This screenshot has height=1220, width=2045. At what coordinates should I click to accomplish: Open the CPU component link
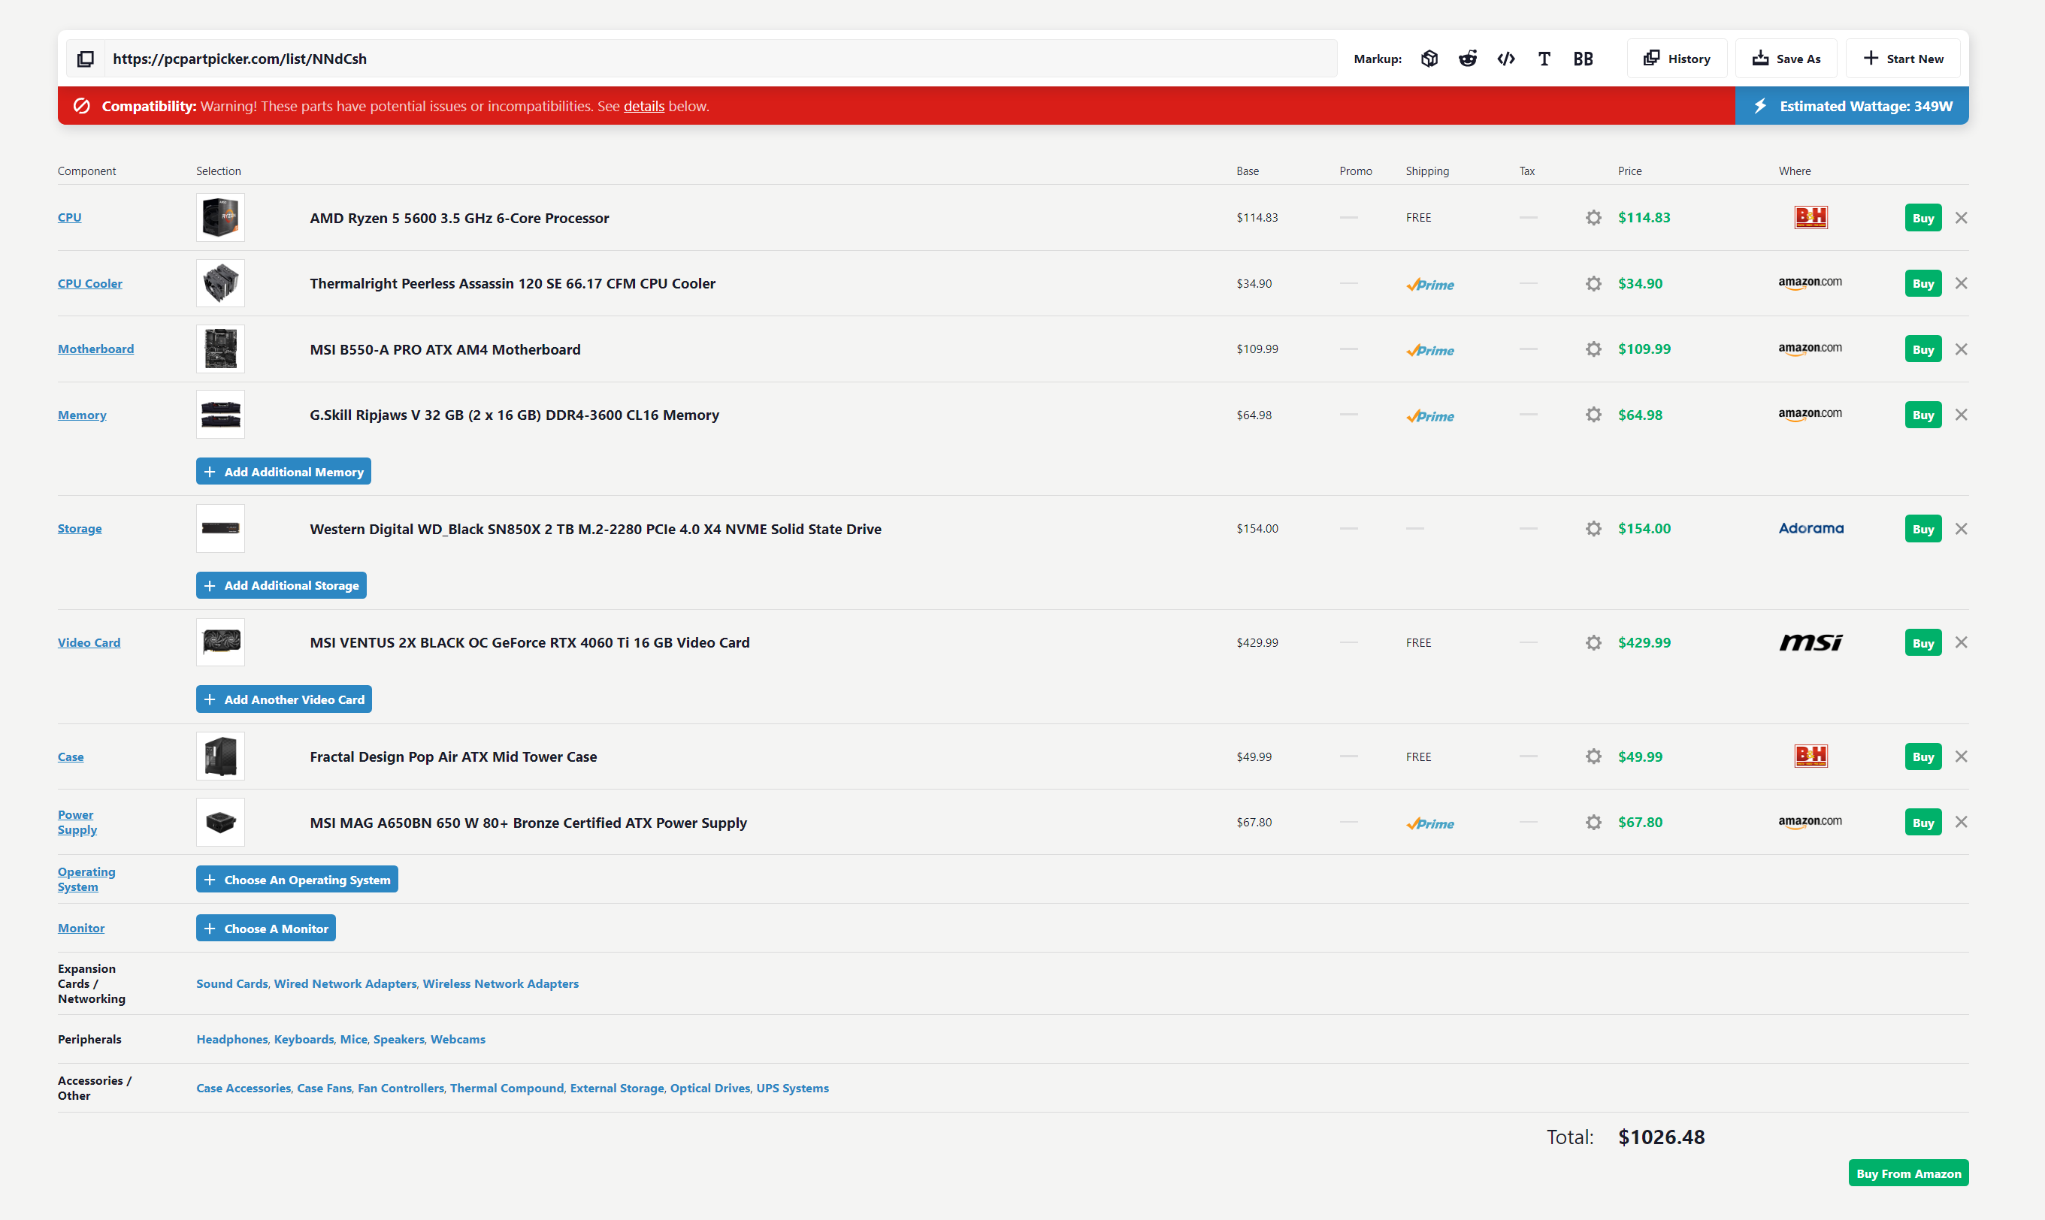click(x=69, y=218)
